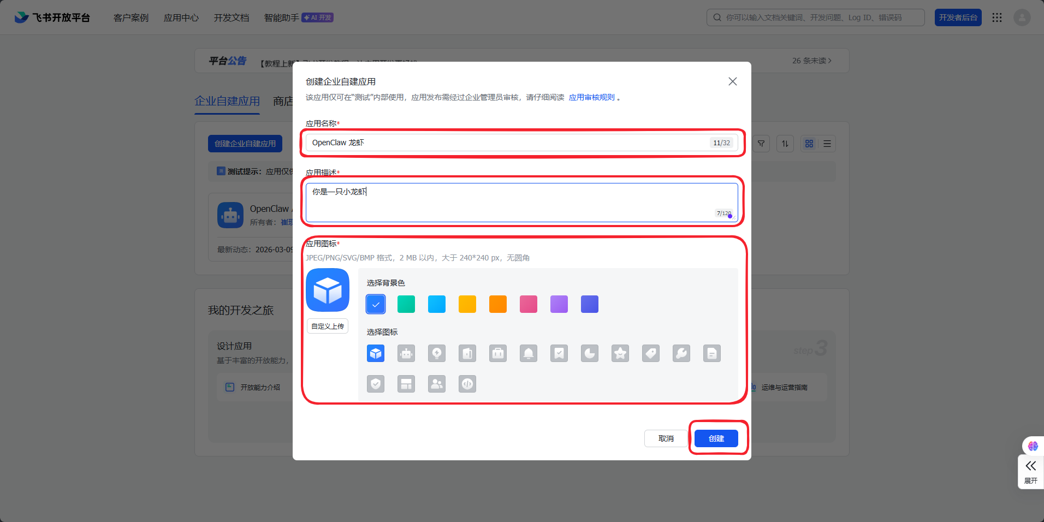
Task: Select the bell notification icon
Action: tap(529, 354)
